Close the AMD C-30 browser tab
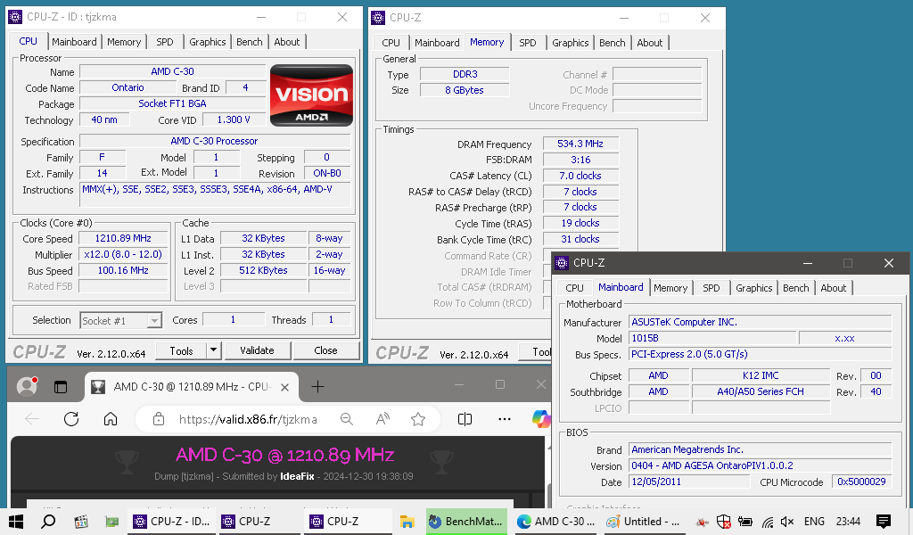 pos(284,387)
